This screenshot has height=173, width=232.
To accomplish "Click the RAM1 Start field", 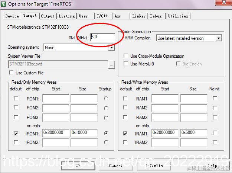I will tap(165, 98).
